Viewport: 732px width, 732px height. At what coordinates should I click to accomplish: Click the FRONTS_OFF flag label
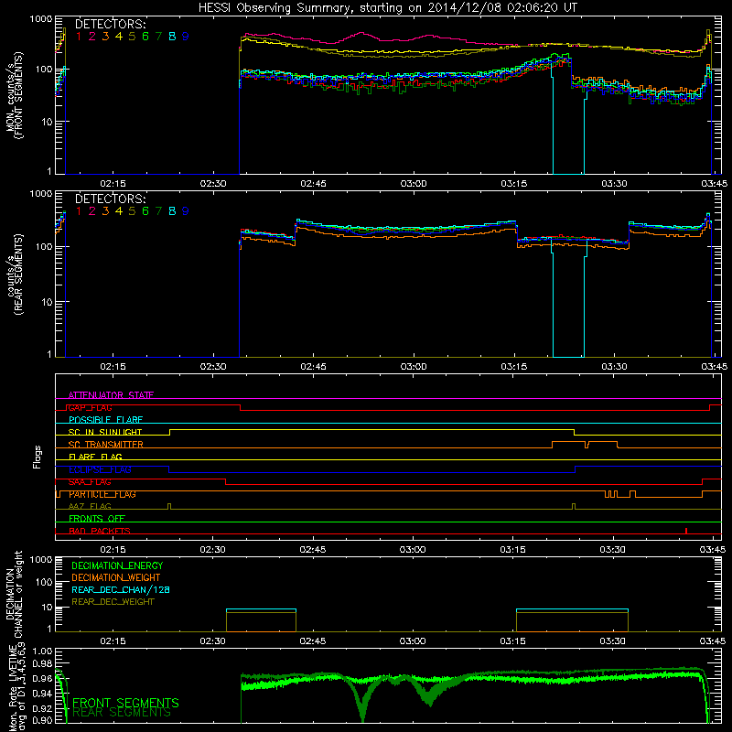[97, 519]
